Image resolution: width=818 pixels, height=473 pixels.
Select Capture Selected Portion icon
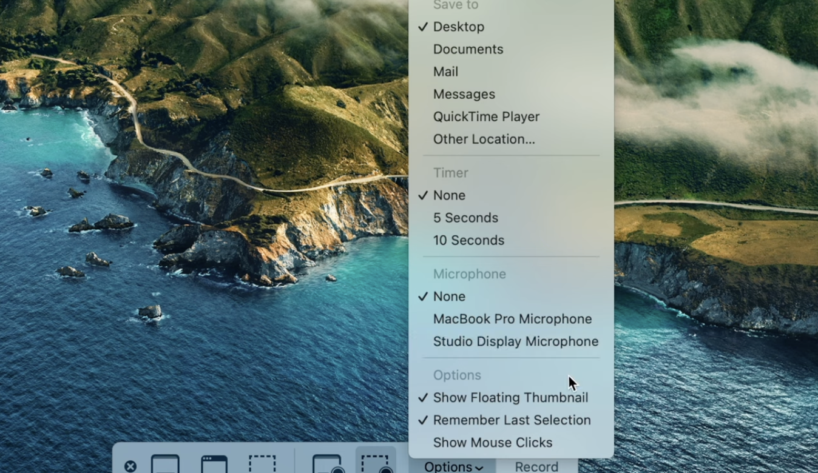click(262, 464)
